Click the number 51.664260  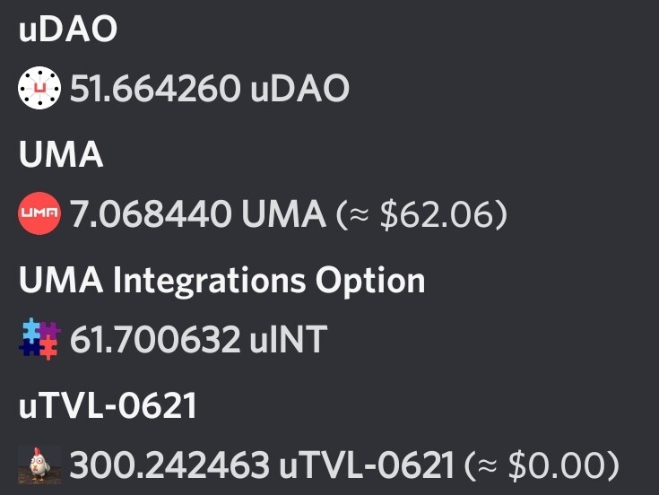tap(155, 88)
